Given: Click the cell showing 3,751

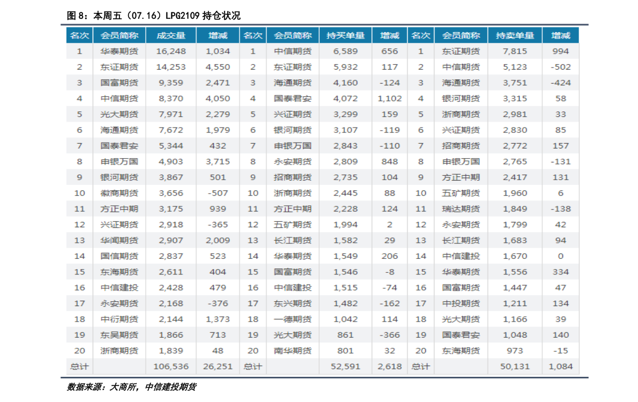Looking at the screenshot, I should click(x=515, y=83).
